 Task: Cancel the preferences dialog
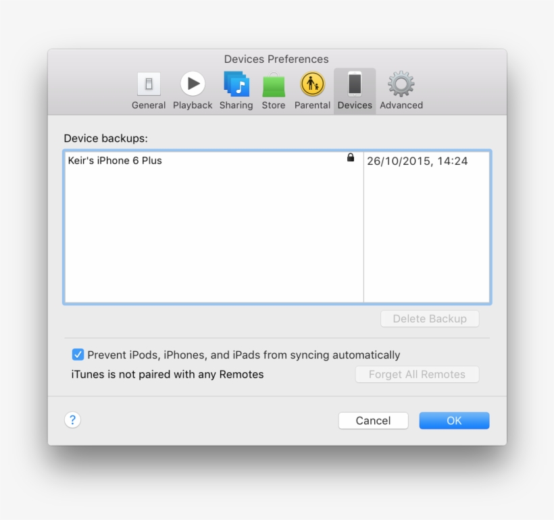373,420
